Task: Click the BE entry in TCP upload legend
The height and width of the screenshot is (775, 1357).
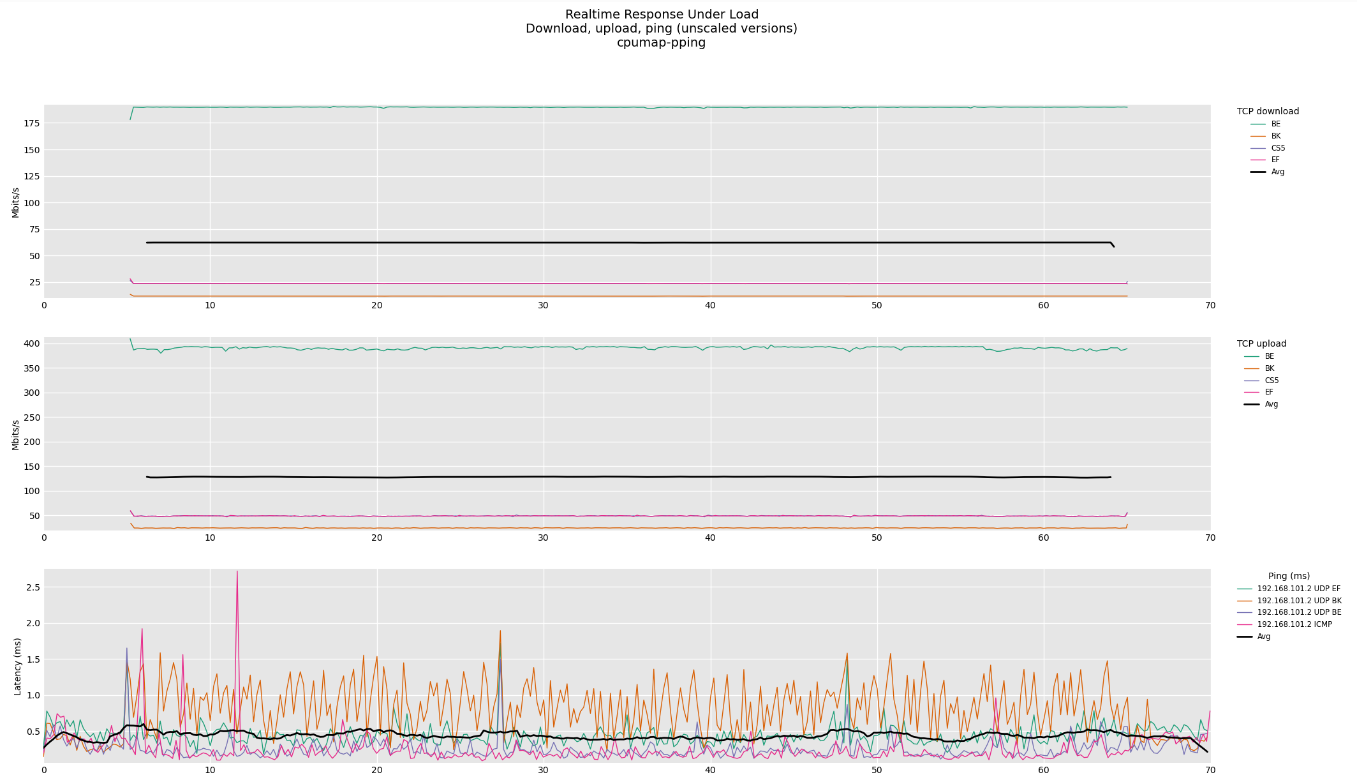Action: click(x=1269, y=356)
